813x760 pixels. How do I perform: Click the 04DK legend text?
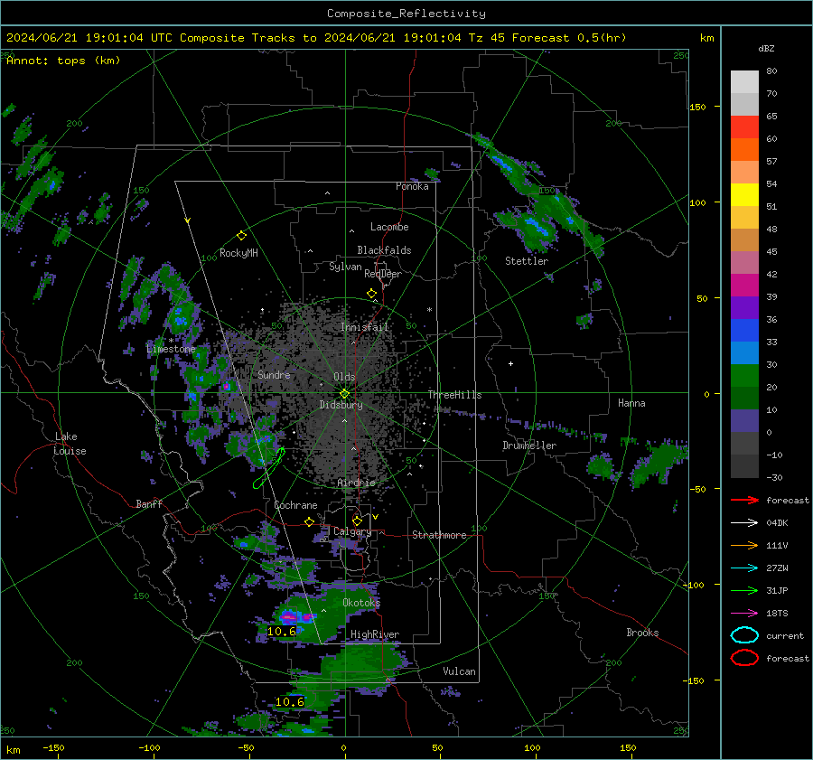coord(777,523)
